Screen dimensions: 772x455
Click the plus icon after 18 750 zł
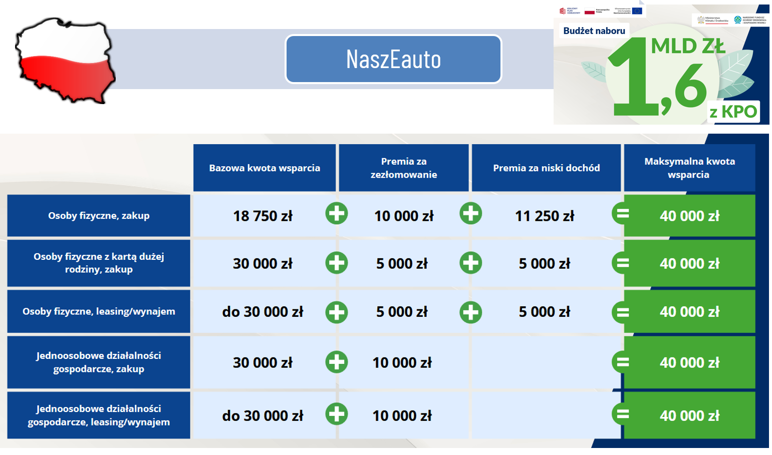[337, 214]
